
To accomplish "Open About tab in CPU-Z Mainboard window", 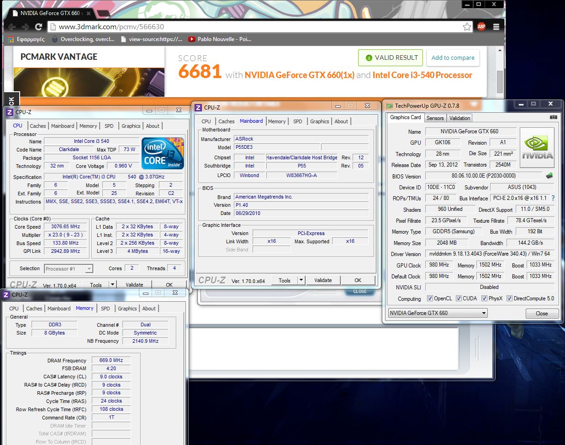I will (341, 121).
